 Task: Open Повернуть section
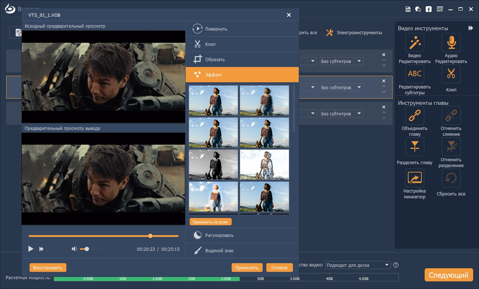pos(242,29)
